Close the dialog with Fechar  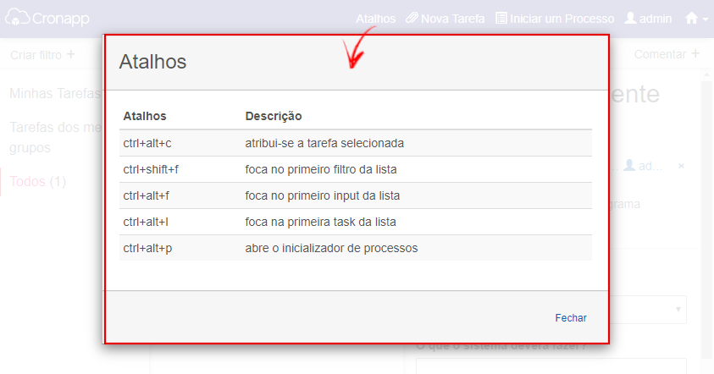pos(571,318)
